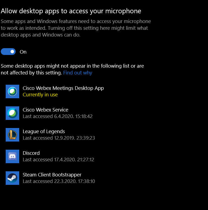Click 'Last accessed 12.9.2019. 23:39:23' timestamp

pyautogui.click(x=59, y=138)
